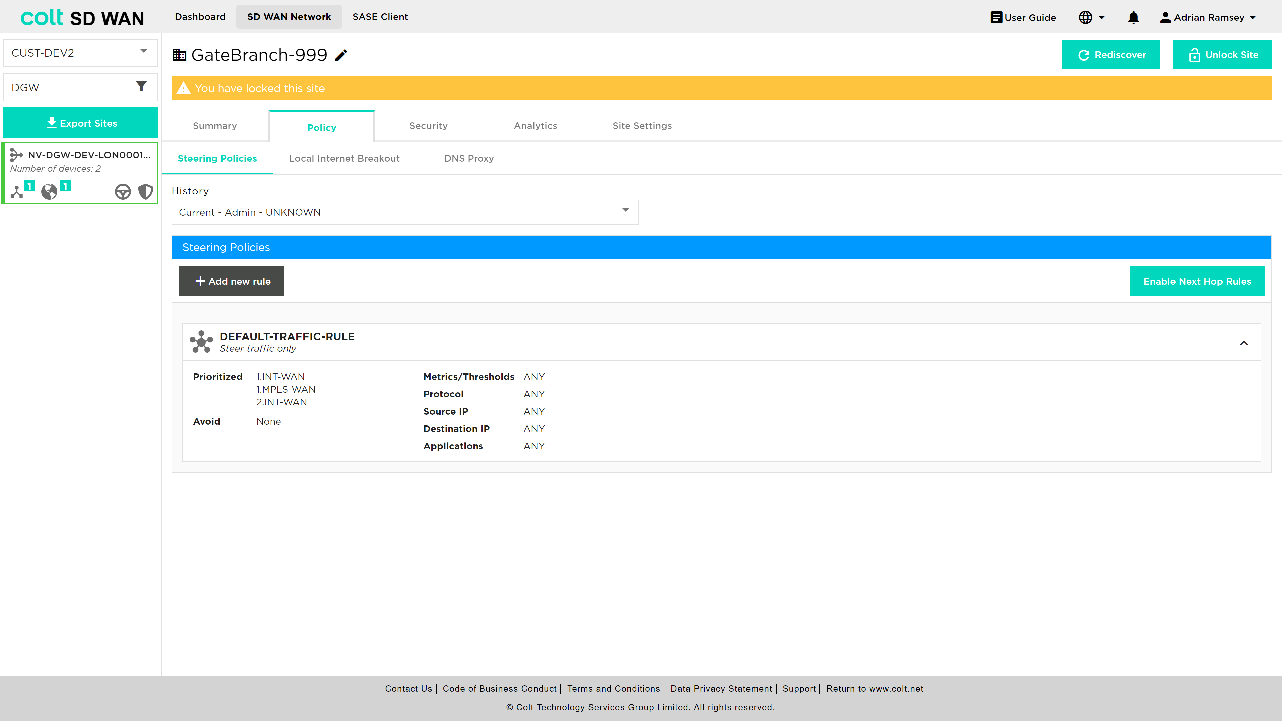This screenshot has width=1282, height=721.
Task: Click the notifications bell icon
Action: click(1133, 17)
